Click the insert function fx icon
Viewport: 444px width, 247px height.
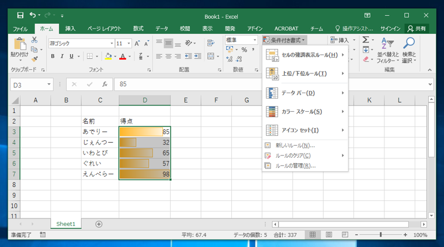point(105,84)
